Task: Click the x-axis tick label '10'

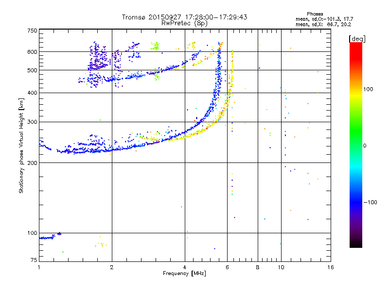Action: 281,267
